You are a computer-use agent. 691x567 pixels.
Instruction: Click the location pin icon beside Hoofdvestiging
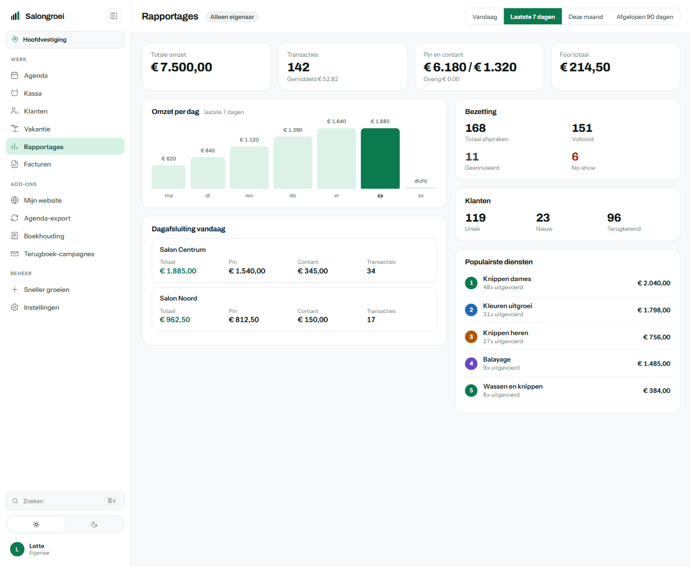click(15, 39)
